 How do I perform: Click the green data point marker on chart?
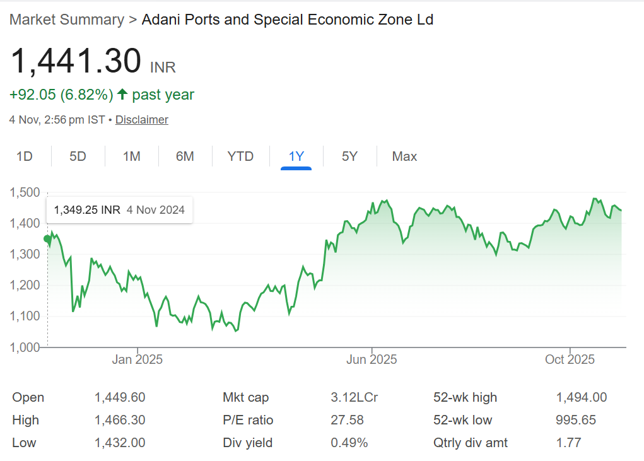47,238
